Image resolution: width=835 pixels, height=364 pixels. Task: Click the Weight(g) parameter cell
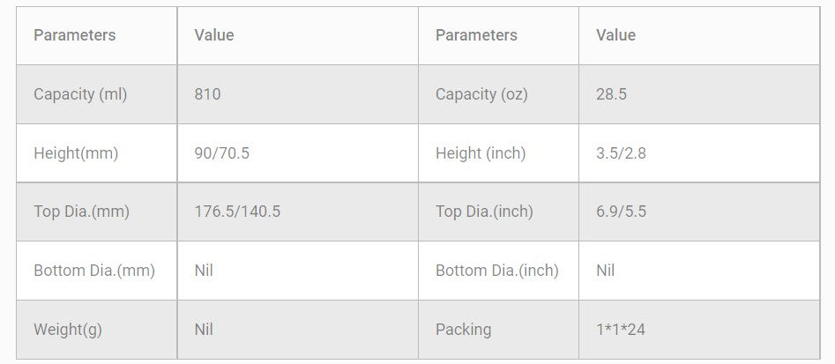tap(68, 330)
